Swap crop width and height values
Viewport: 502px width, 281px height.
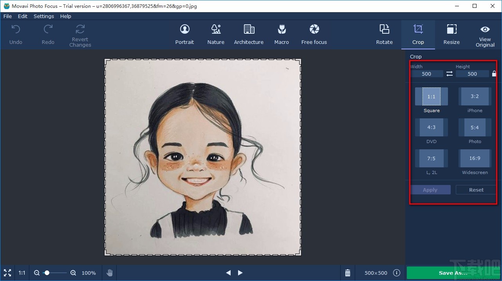tap(449, 73)
